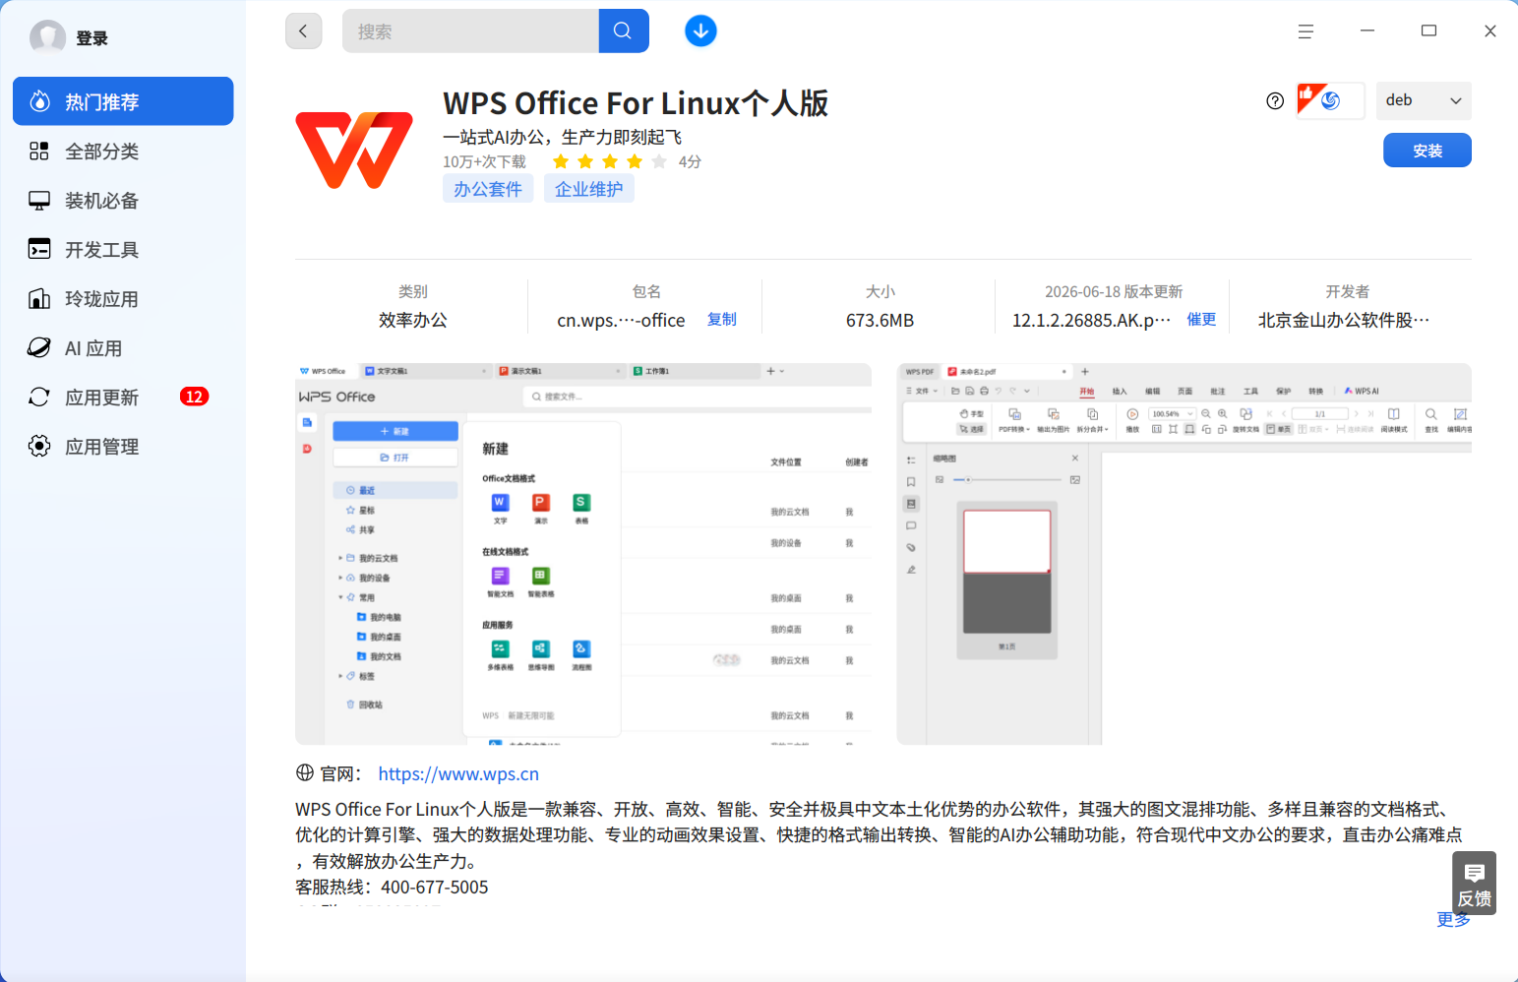Viewport: 1518px width, 982px height.
Task: Open the WPS Office home screenshot thumbnail
Action: point(583,554)
